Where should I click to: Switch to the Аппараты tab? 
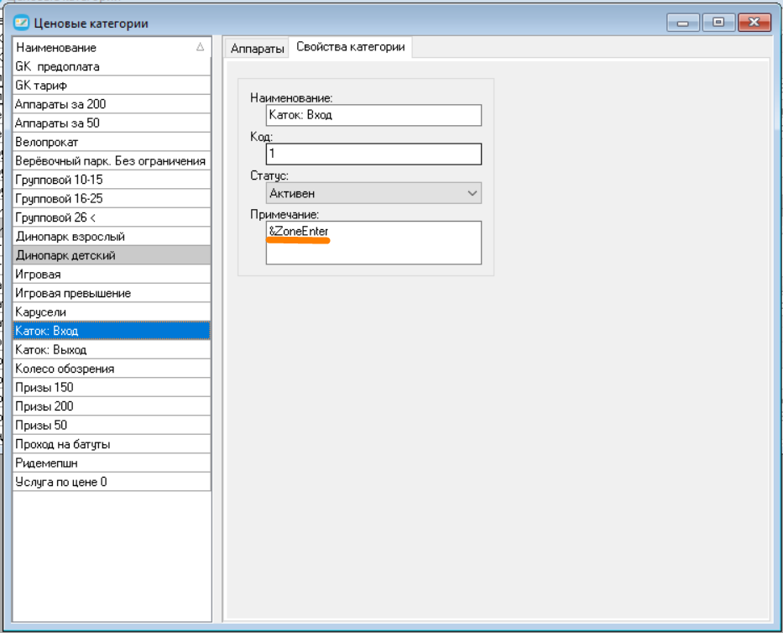pyautogui.click(x=257, y=49)
